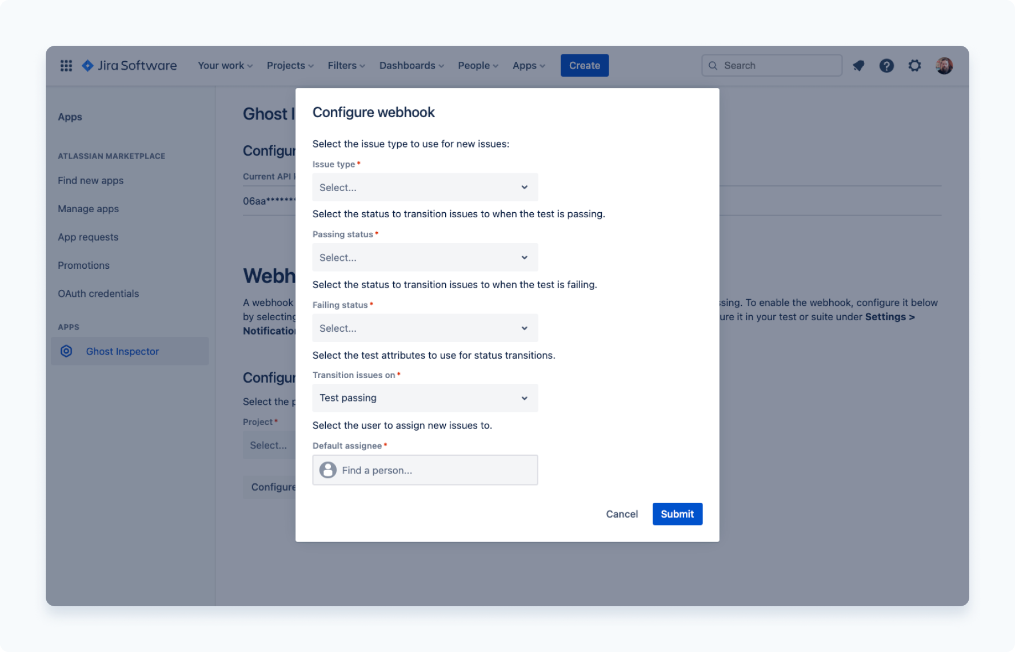
Task: Click the search magnifier icon
Action: (713, 65)
